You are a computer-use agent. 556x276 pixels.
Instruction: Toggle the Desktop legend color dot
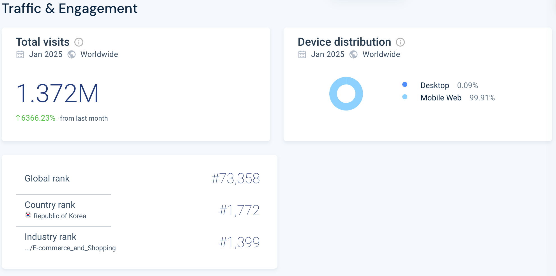[x=405, y=84]
